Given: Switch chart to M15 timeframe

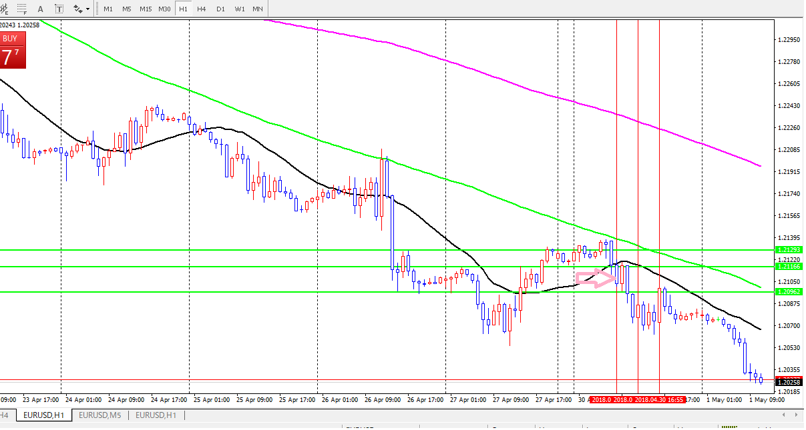Looking at the screenshot, I should (x=146, y=9).
